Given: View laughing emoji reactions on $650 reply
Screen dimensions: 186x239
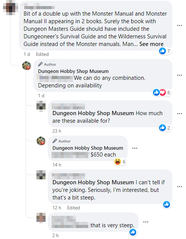Looking at the screenshot, I should click(120, 161).
